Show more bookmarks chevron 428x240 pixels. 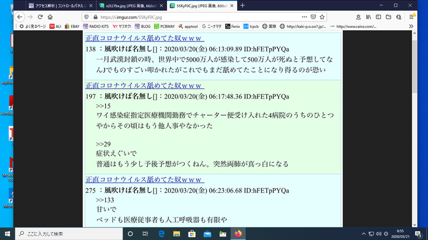[x=411, y=27]
